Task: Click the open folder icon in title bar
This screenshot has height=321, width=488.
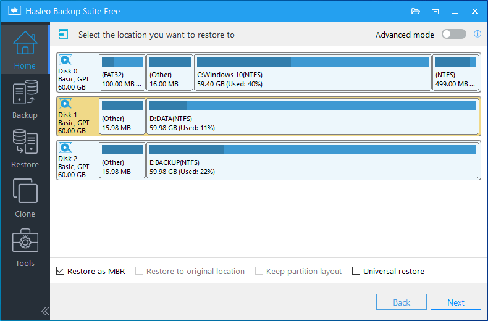Action: click(x=416, y=12)
